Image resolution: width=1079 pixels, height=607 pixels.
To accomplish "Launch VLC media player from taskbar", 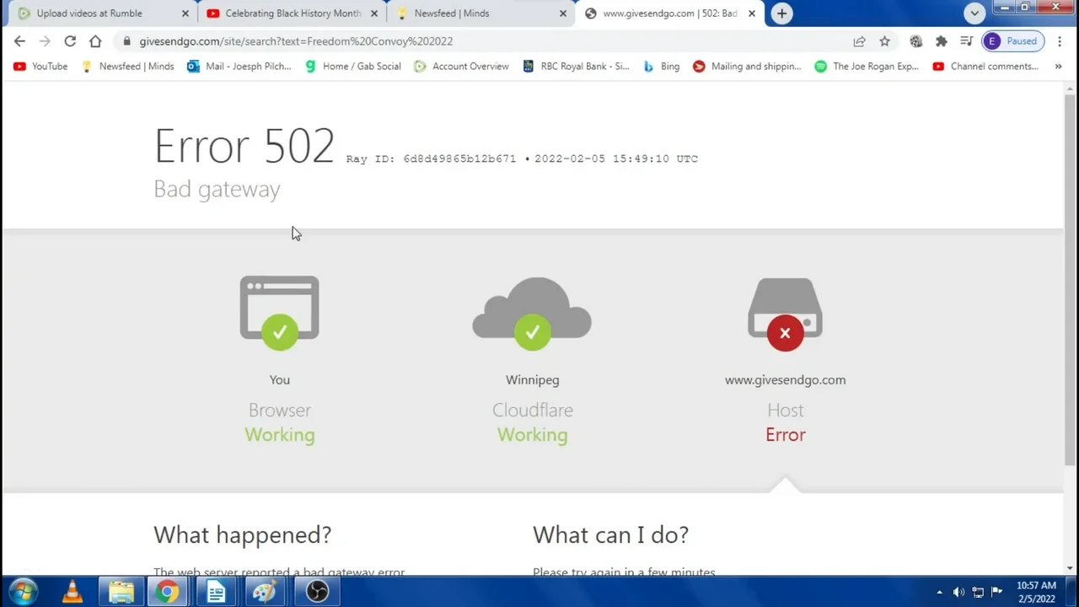I will 72,592.
